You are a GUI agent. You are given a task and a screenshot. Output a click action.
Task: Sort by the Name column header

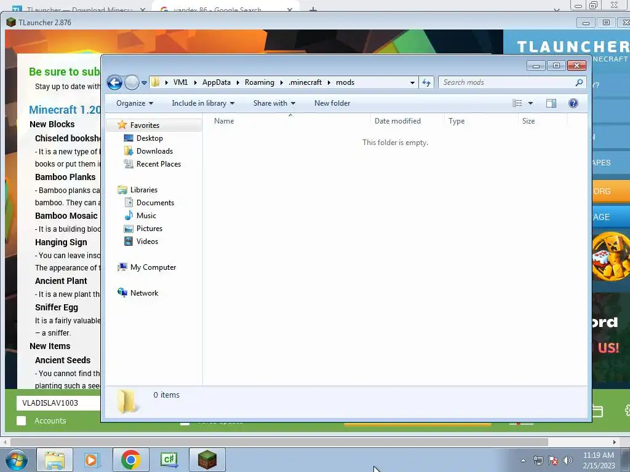click(287, 121)
